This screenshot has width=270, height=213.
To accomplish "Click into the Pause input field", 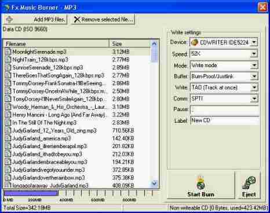I will 224,110.
